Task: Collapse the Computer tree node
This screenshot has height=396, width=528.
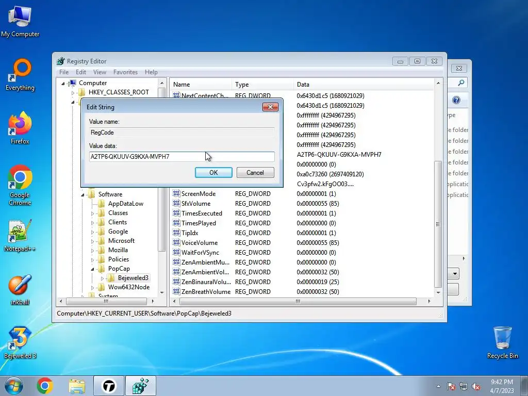Action: click(63, 83)
